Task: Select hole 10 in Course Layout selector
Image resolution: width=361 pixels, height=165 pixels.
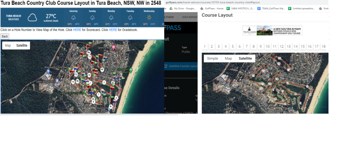Action: point(267,47)
